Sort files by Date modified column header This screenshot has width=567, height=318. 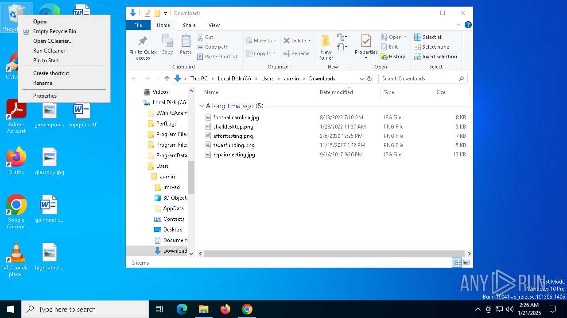349,92
